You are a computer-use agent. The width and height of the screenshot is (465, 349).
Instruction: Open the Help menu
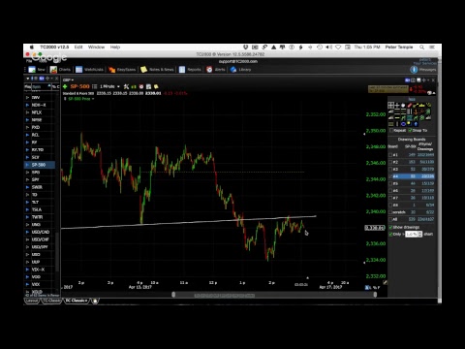[115, 48]
